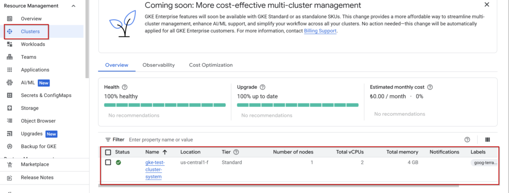This screenshot has height=193, width=509.
Task: Click the Marketplace cart icon
Action: click(x=10, y=165)
